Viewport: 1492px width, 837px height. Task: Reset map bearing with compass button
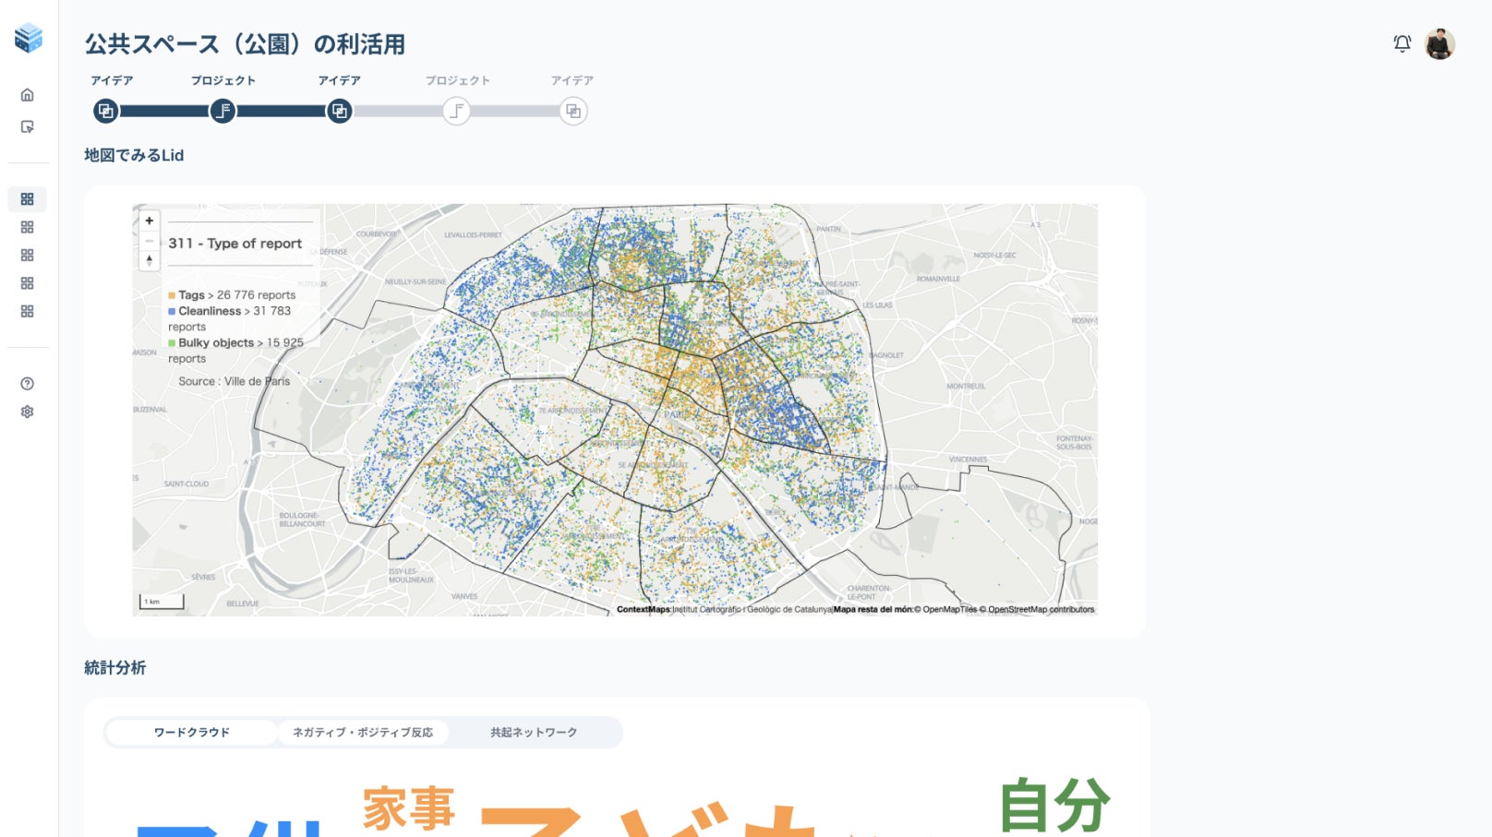(x=150, y=260)
